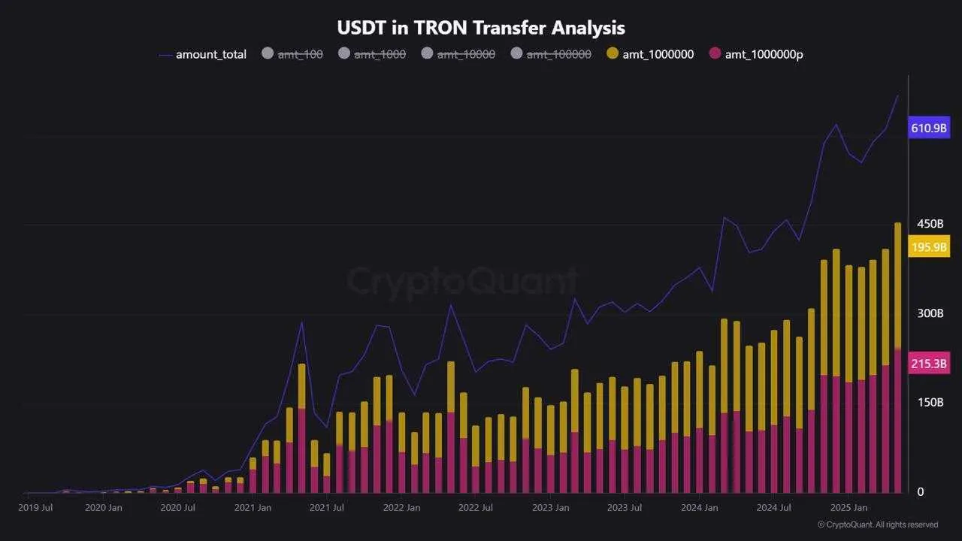The image size is (962, 541).
Task: Click the gold amt_1000000 legend swatch
Action: point(613,53)
